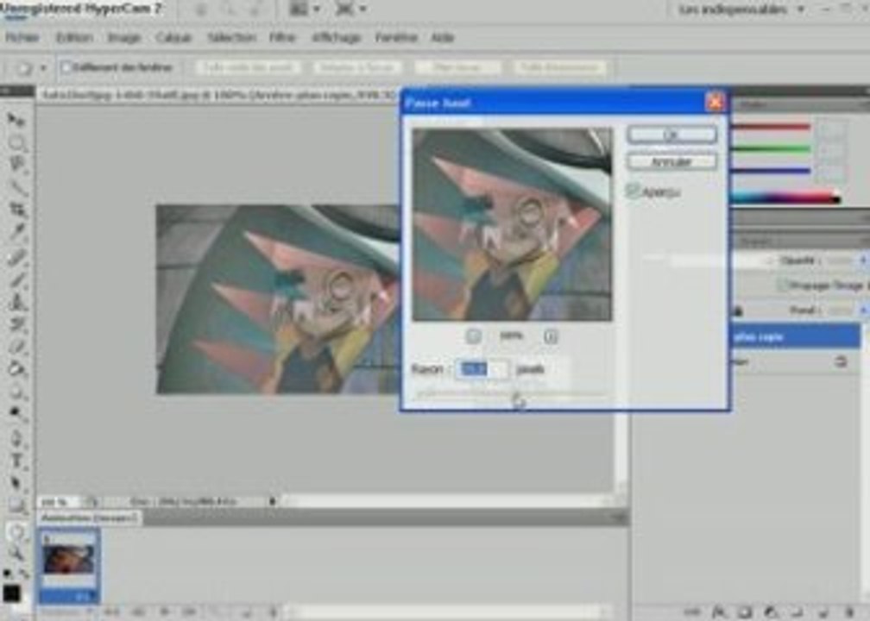Viewport: 870px width, 621px height.
Task: Toggle the Aperçu checkbox
Action: click(633, 191)
